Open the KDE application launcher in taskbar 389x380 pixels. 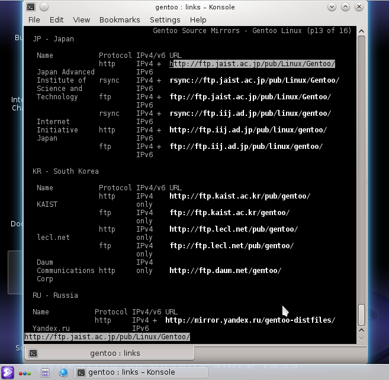pyautogui.click(x=8, y=372)
